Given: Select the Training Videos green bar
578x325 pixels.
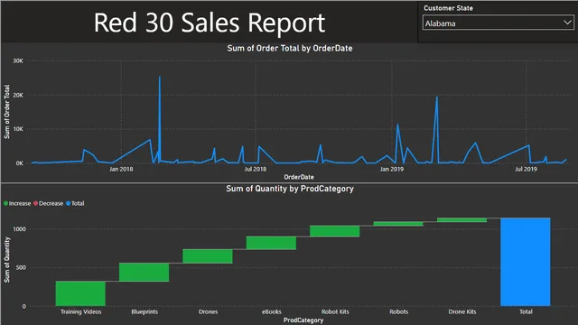Looking at the screenshot, I should point(80,293).
